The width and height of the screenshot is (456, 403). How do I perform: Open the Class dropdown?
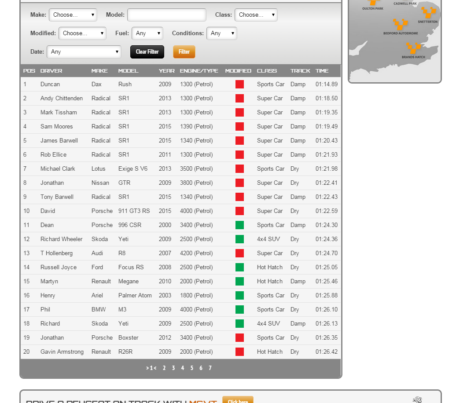point(256,15)
